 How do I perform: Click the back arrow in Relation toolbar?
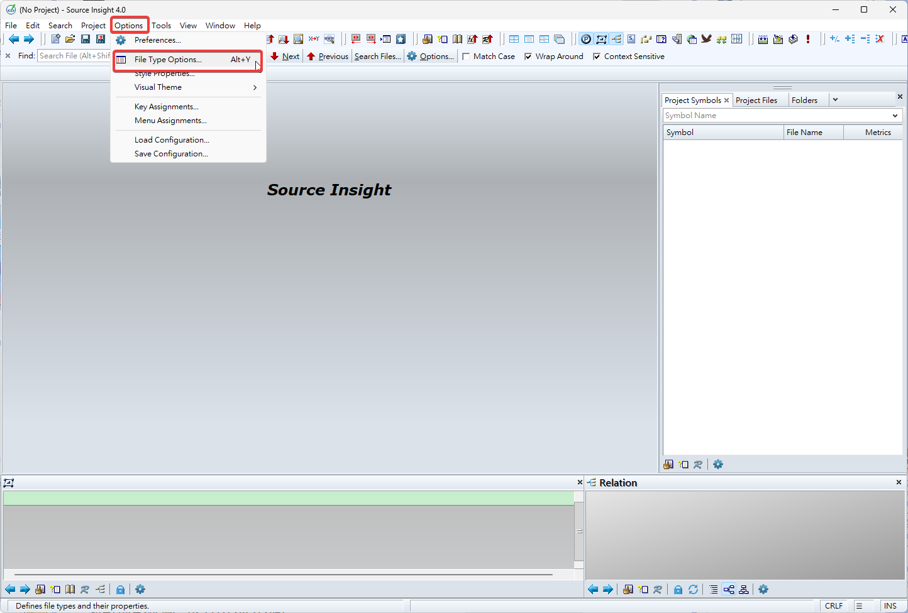(592, 589)
